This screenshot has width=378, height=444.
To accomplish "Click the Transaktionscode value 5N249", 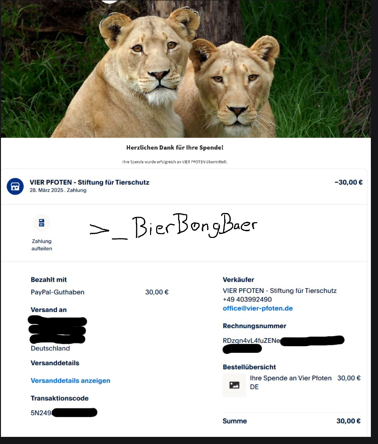I will point(41,413).
